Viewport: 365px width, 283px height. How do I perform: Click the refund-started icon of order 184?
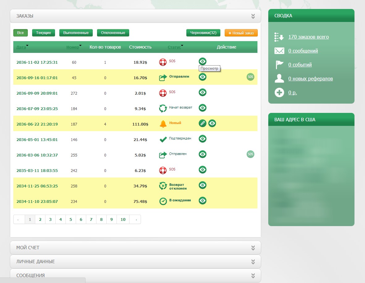163,108
